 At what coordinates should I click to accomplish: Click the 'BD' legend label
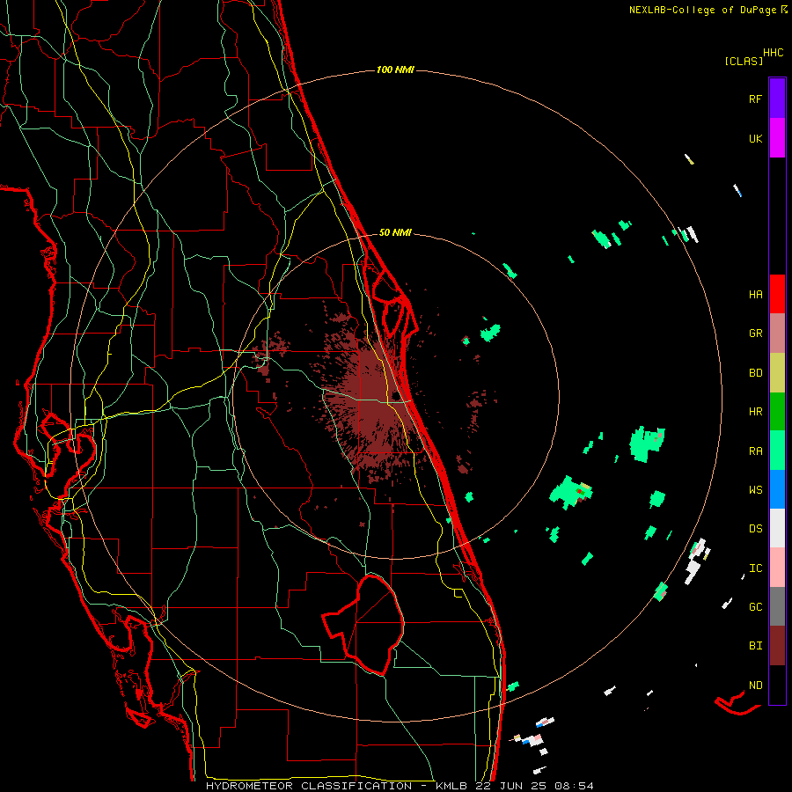pyautogui.click(x=755, y=373)
